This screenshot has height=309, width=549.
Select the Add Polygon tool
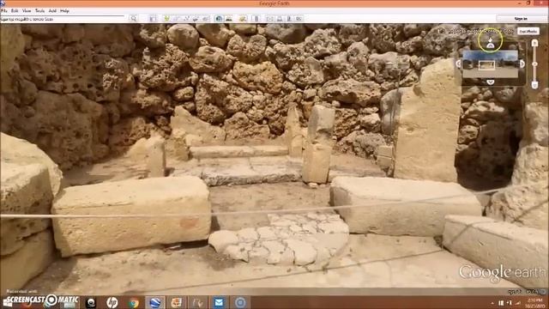pos(177,19)
